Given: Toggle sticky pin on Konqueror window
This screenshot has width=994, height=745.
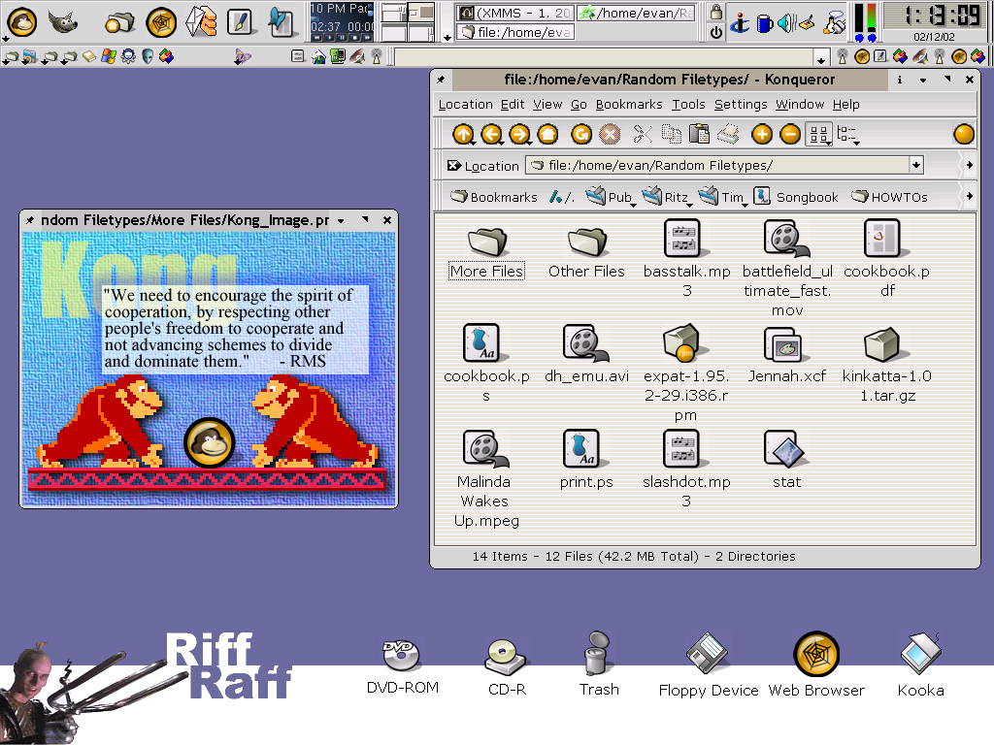Looking at the screenshot, I should (441, 80).
